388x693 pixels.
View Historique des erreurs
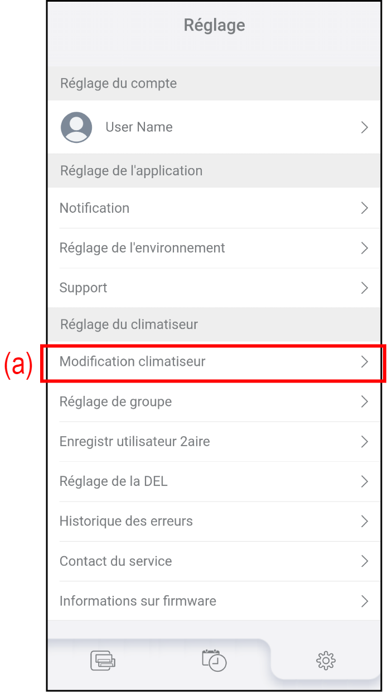point(126,522)
